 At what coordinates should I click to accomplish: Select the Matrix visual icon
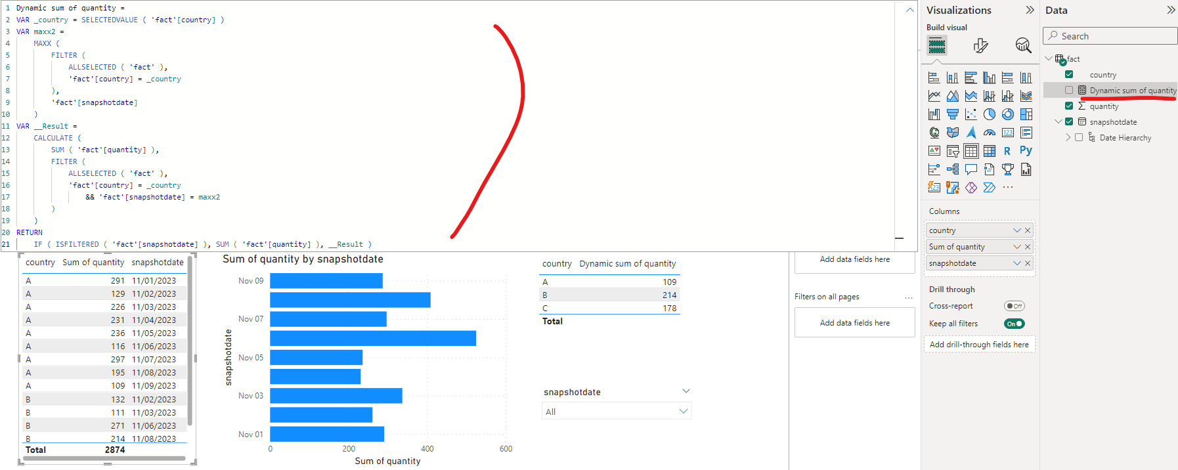(989, 151)
